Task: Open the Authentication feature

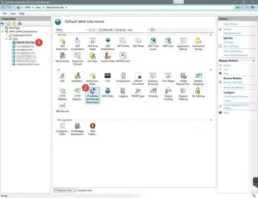Action: [x=77, y=77]
